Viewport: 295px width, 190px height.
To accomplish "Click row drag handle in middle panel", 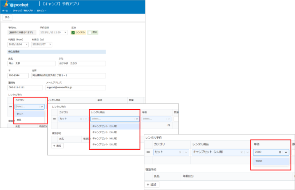I will click(54, 119).
